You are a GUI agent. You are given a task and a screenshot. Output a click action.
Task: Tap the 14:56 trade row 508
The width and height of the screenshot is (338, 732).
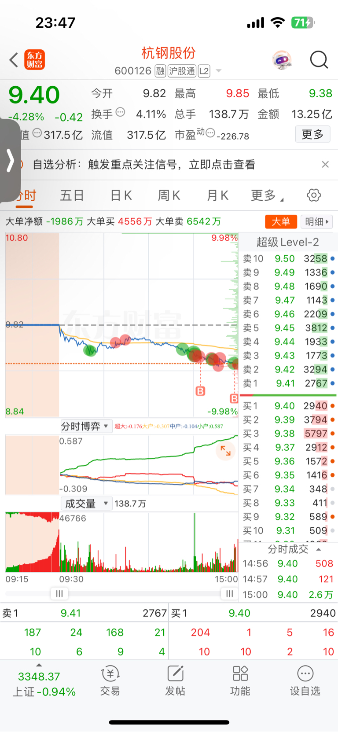coord(288,563)
